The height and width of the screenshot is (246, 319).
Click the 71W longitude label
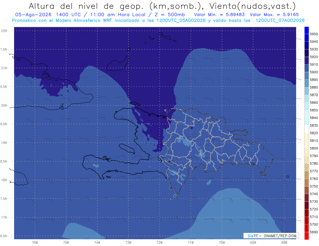tap(191, 242)
